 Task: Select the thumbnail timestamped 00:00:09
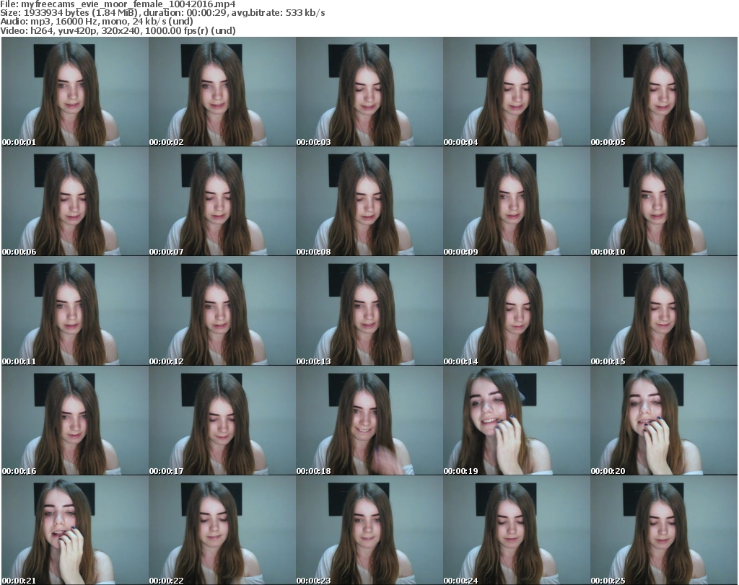[x=517, y=201]
